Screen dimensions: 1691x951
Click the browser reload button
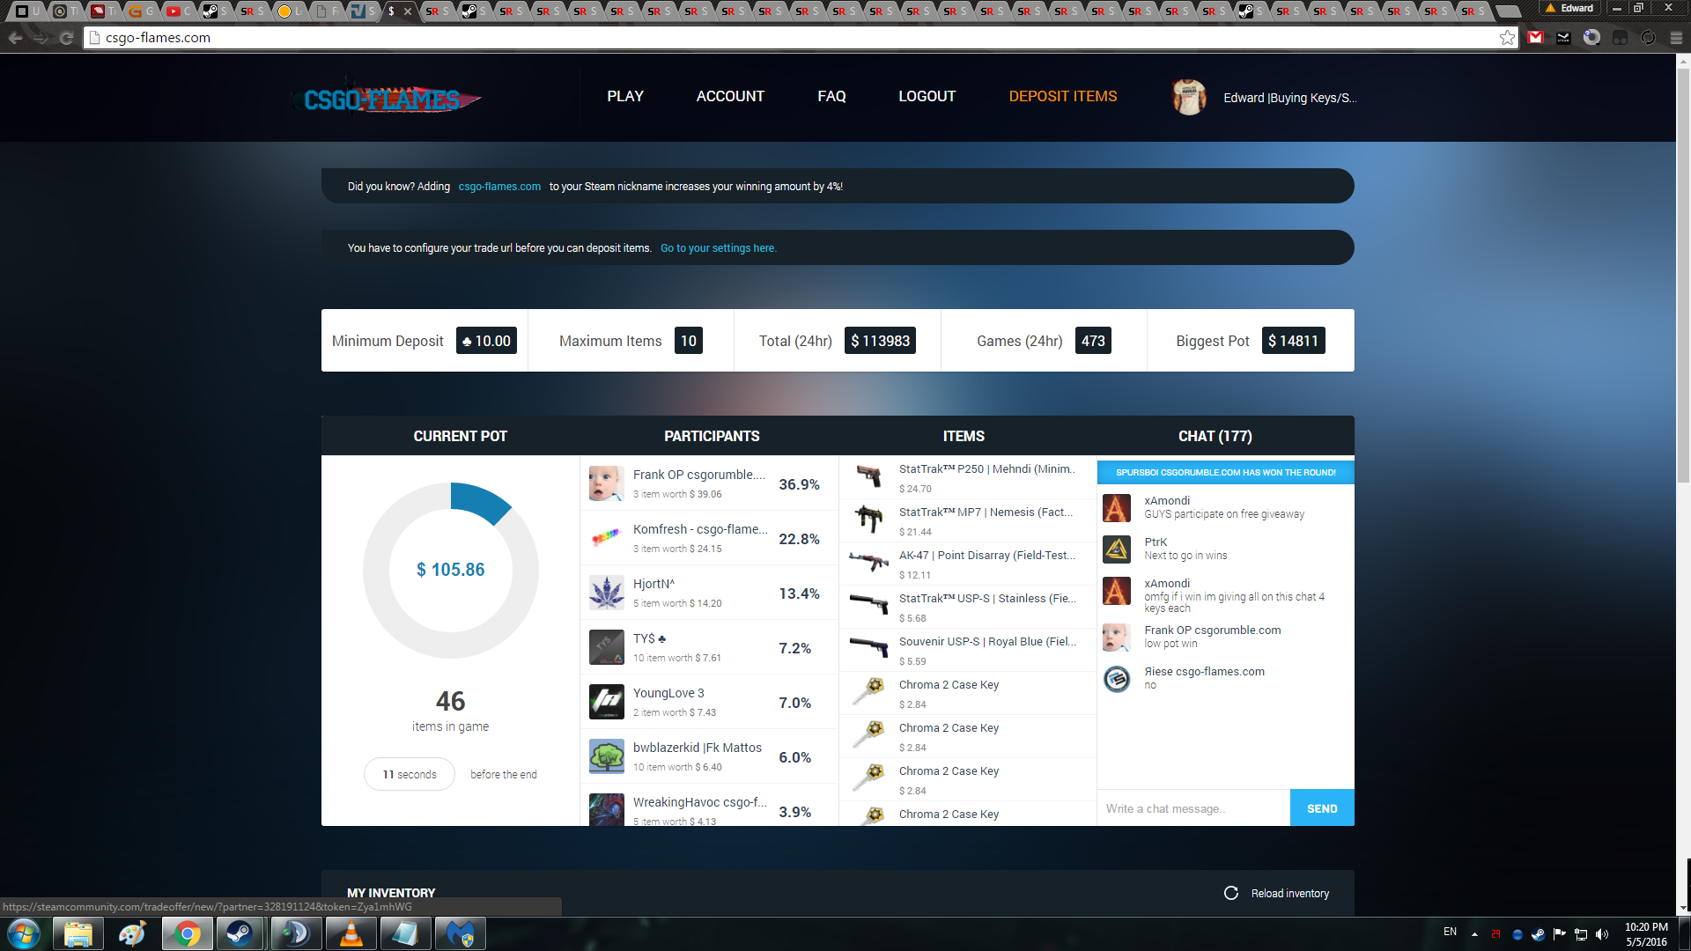point(66,38)
